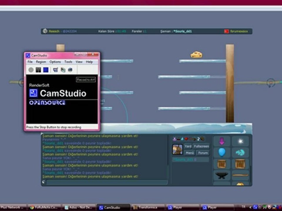Select the black anvil shaman item
This screenshot has height=211, width=282.
pos(222,175)
